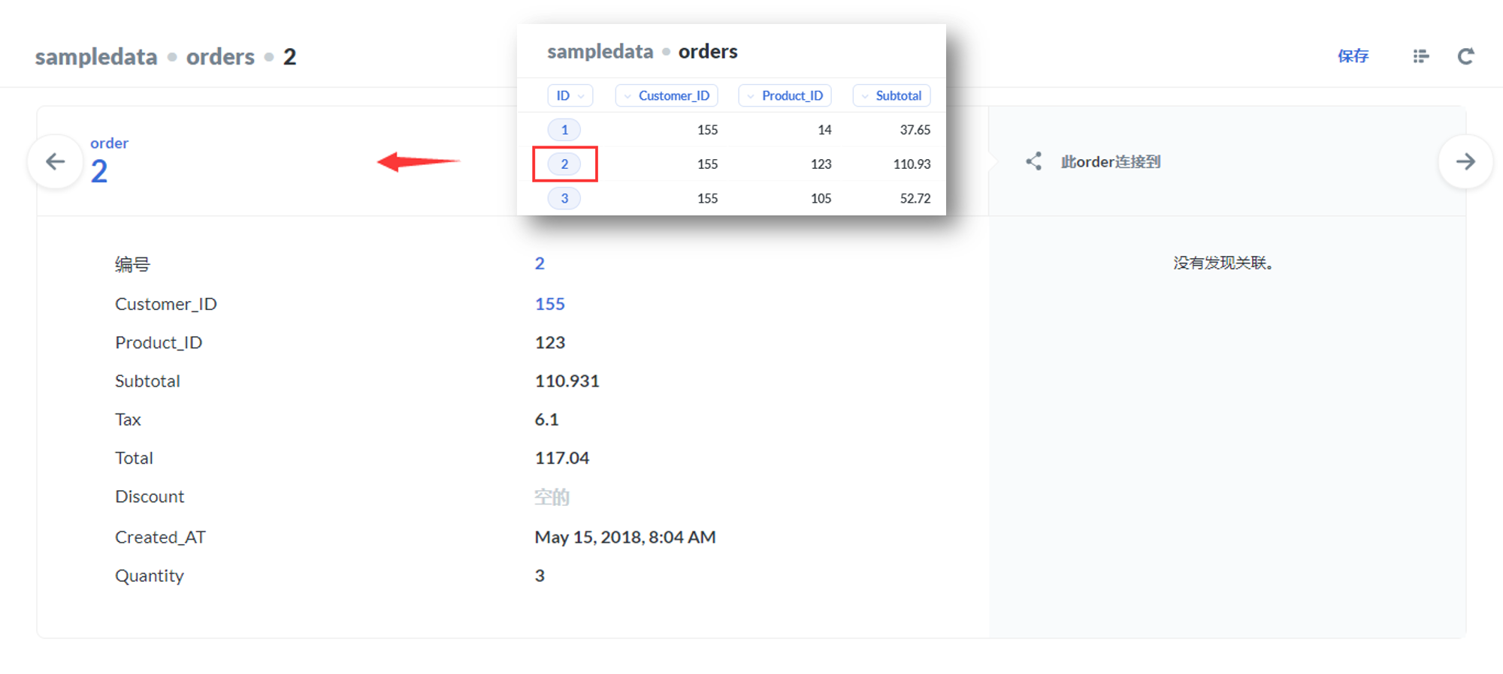This screenshot has height=674, width=1503.
Task: Click the Customer_ID value 155 link in details
Action: [x=549, y=304]
